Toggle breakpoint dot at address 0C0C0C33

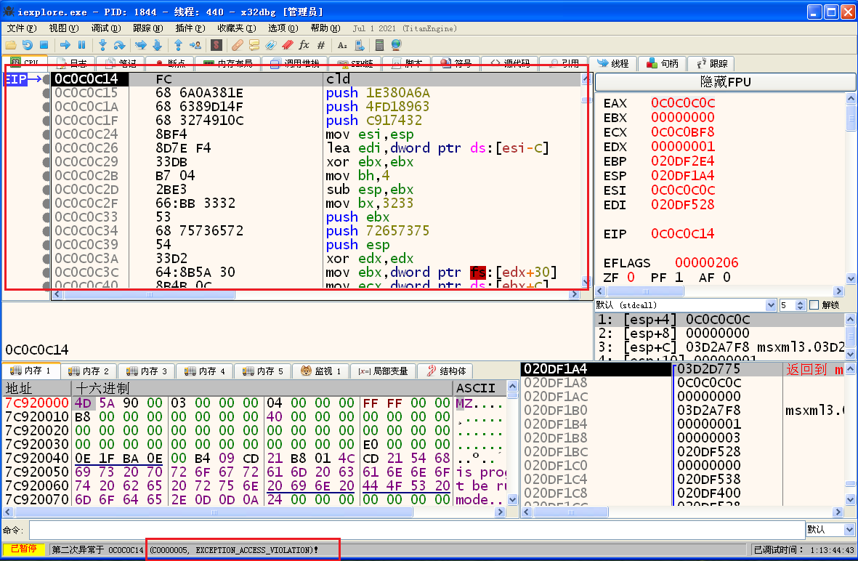click(x=46, y=217)
